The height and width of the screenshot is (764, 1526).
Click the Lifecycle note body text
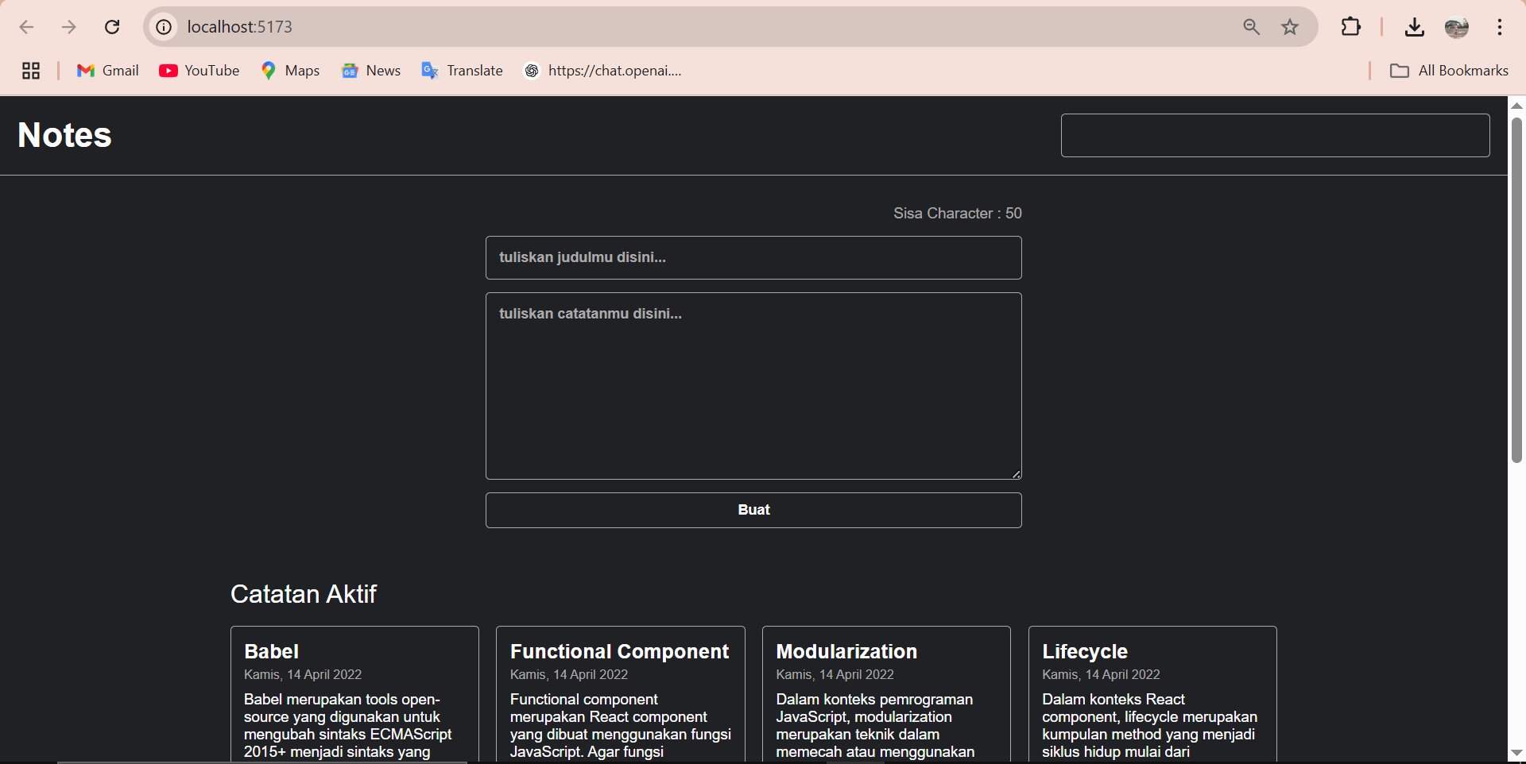coord(1149,726)
